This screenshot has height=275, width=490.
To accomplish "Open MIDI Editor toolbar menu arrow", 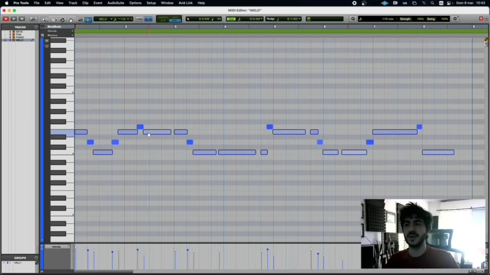I will point(486,19).
